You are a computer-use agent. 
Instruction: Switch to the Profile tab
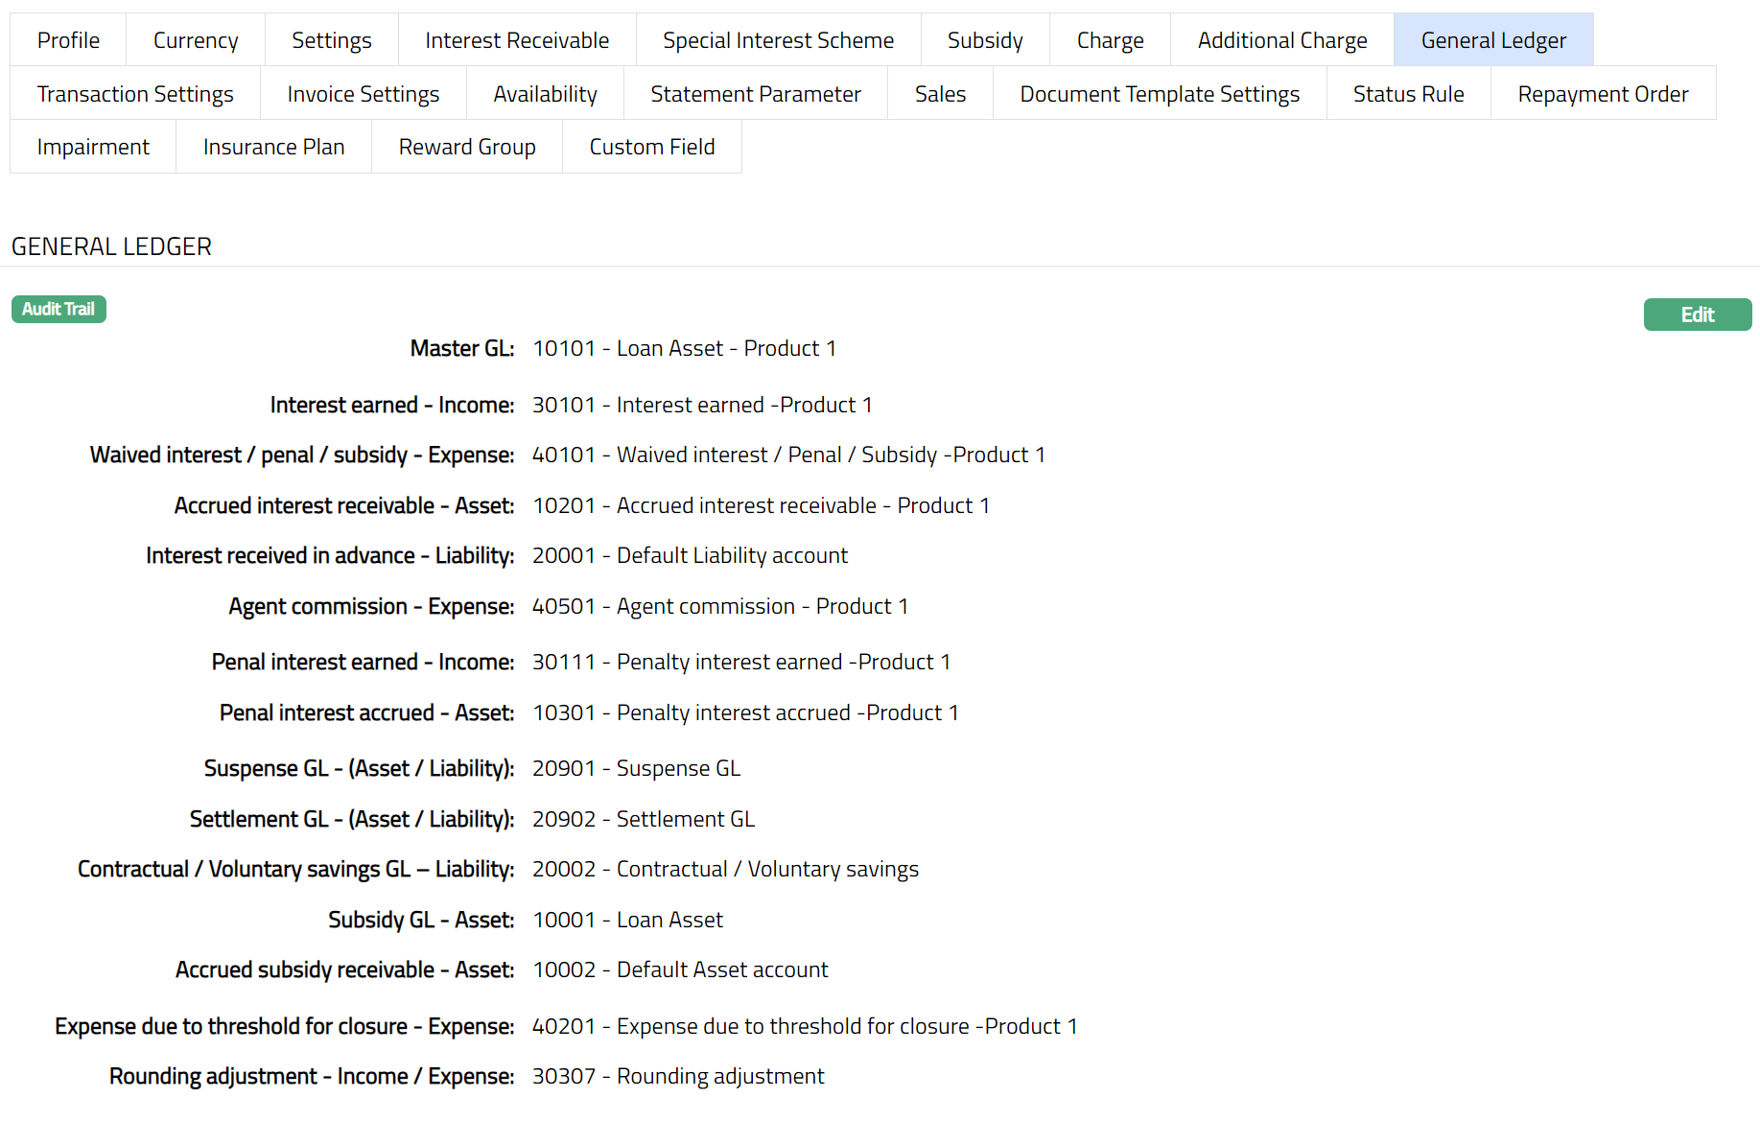pos(68,40)
